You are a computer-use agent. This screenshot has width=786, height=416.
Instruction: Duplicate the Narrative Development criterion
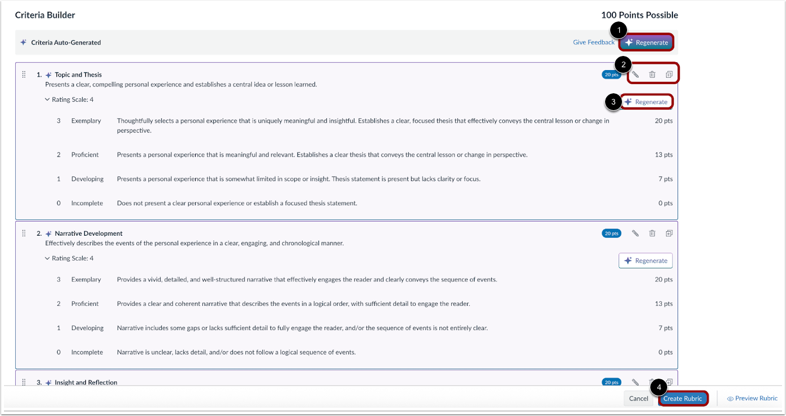point(670,233)
